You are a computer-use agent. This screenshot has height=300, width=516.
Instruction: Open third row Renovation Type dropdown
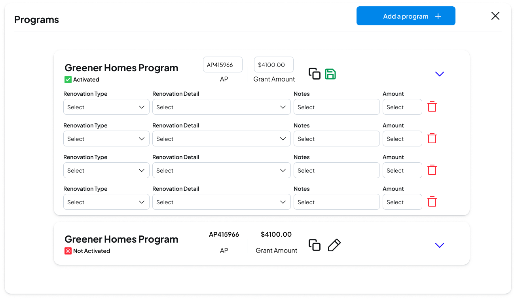106,170
